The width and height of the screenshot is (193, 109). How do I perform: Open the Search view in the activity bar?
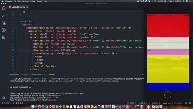(4, 15)
